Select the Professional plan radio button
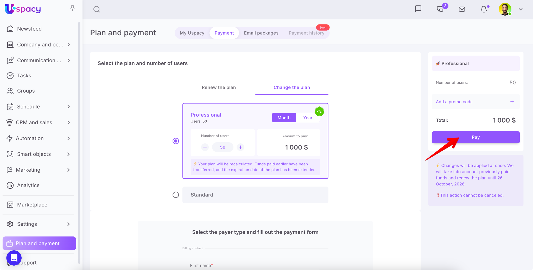533x270 pixels. point(176,141)
